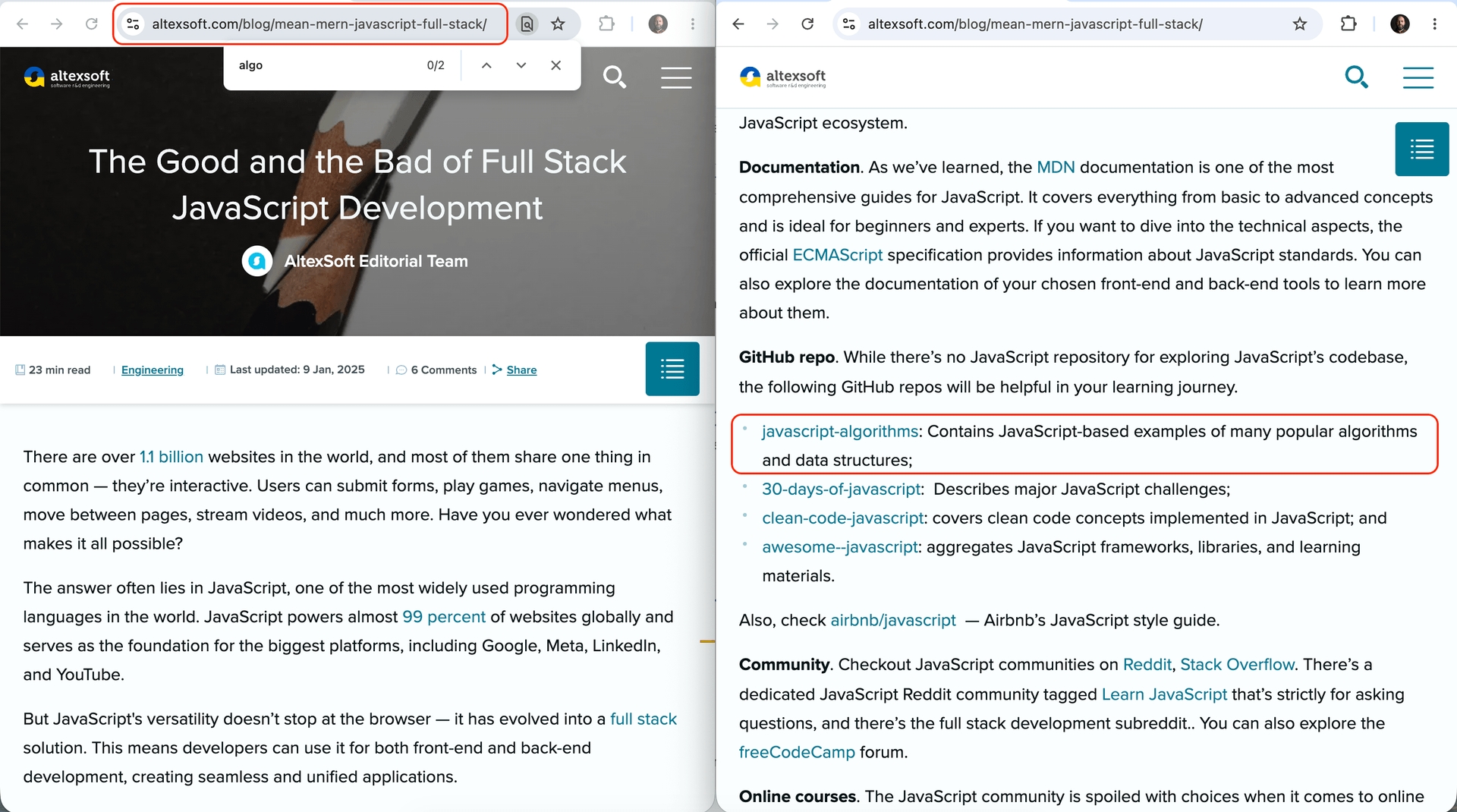Open table of contents button in left window

672,370
